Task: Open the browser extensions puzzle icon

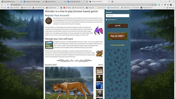Action: (168, 5)
